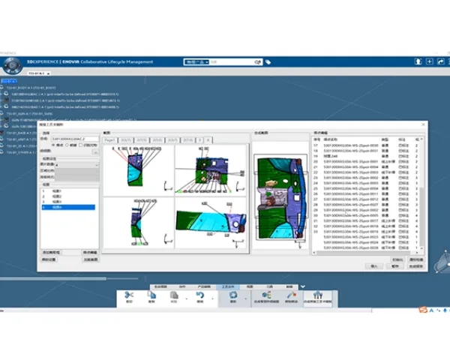Screen dimensions: 450x360
Task: Click the node icon before T33-01_GUN
Action: pyautogui.click(x=2, y=113)
